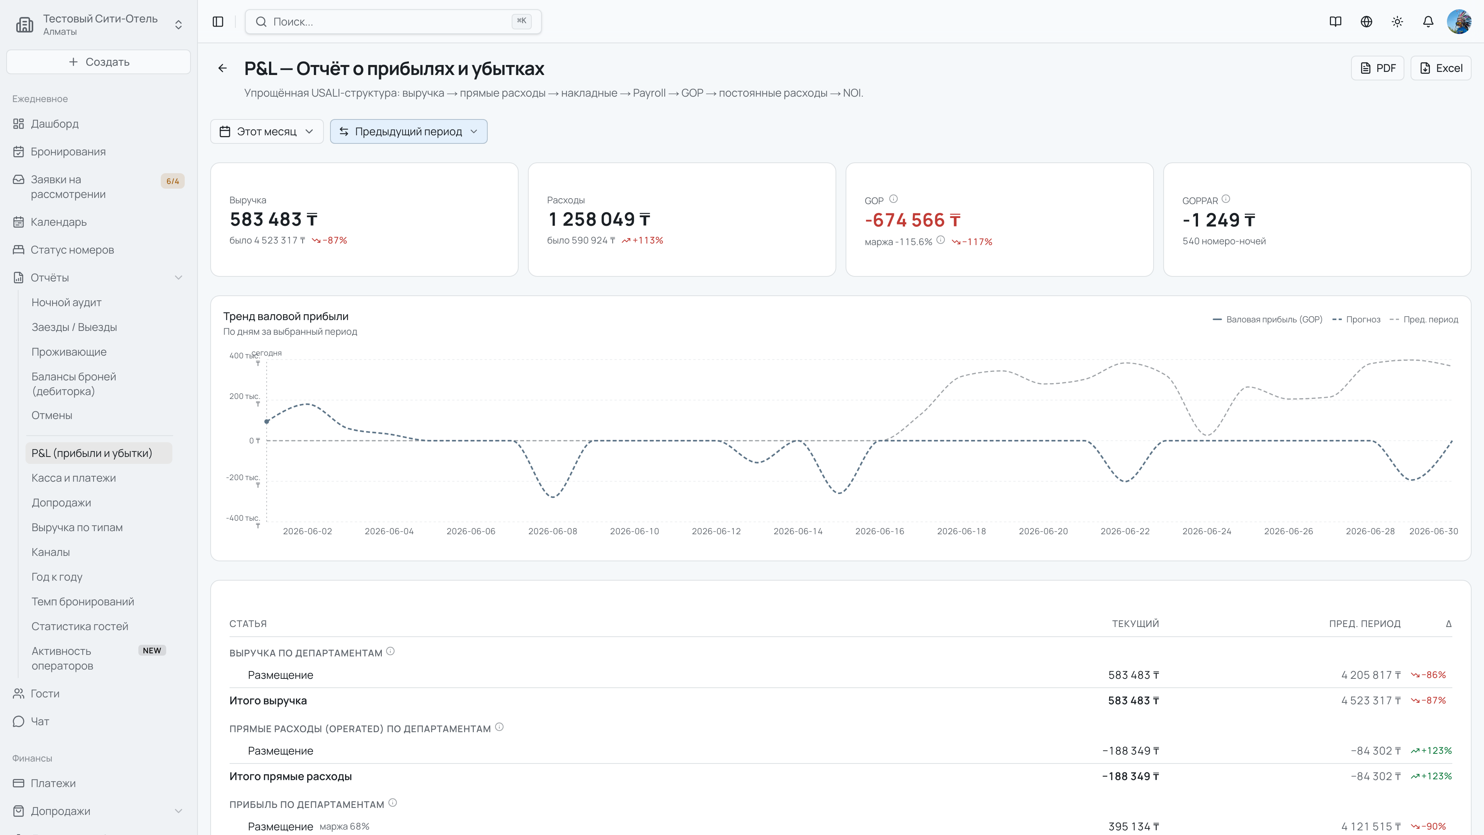This screenshot has height=835, width=1484.
Task: Open Балансы броней (дебиторка) report
Action: pyautogui.click(x=99, y=384)
